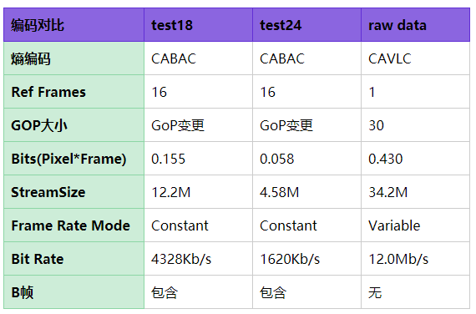
Task: Select the B帧 row label
Action: tap(73, 292)
